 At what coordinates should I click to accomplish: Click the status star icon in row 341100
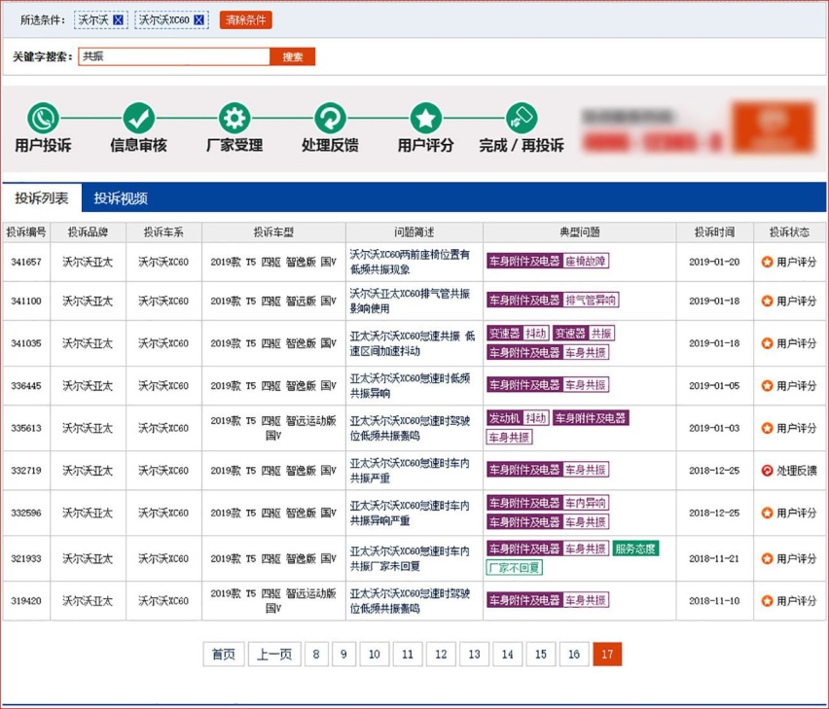[x=767, y=301]
